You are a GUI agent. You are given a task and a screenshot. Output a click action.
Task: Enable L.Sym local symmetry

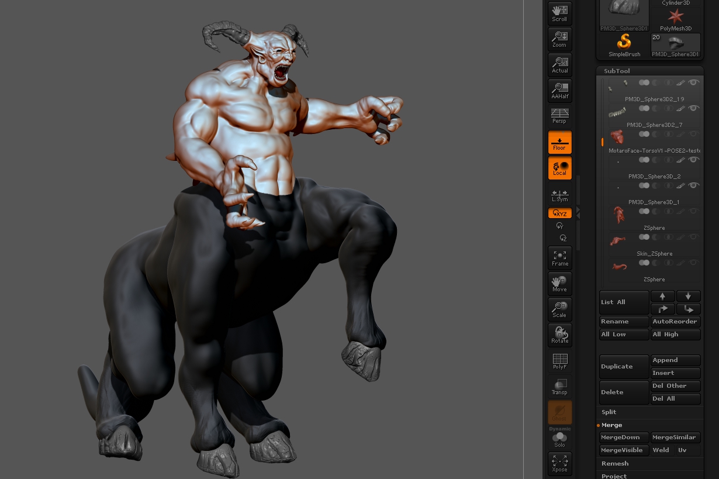click(x=559, y=195)
